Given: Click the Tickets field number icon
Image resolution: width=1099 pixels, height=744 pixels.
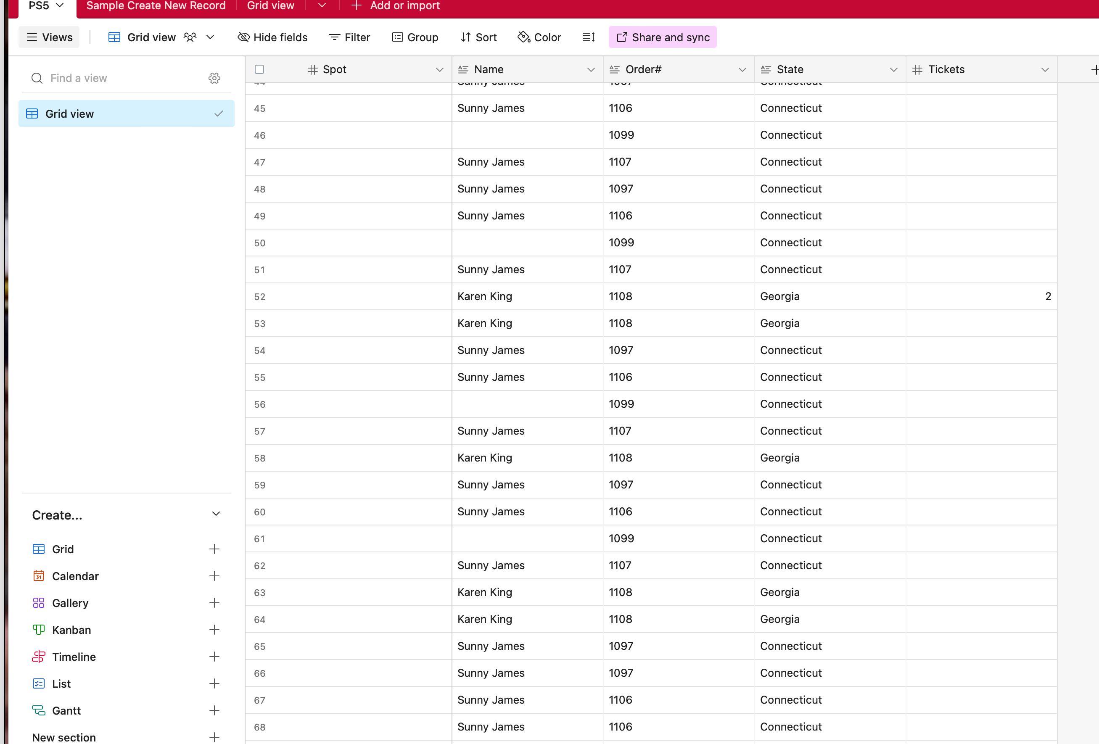Looking at the screenshot, I should click(917, 69).
